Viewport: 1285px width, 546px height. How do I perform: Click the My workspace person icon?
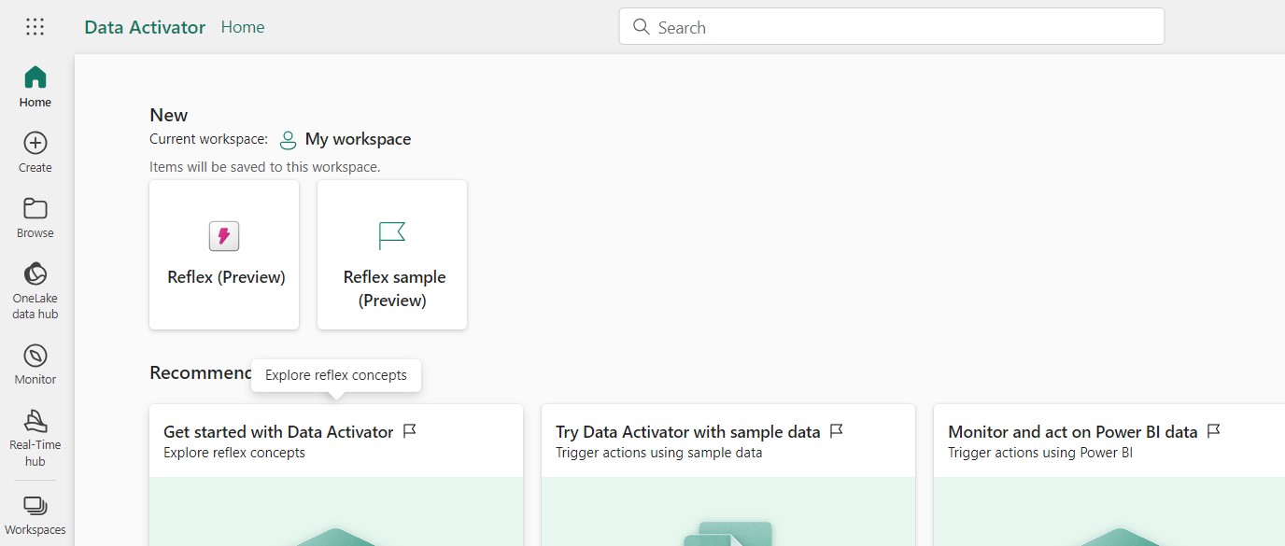click(x=289, y=140)
